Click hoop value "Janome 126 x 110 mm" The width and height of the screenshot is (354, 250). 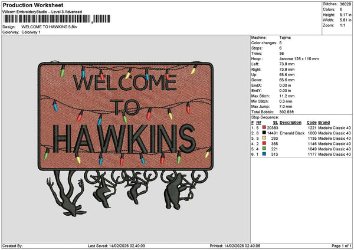pos(299,59)
